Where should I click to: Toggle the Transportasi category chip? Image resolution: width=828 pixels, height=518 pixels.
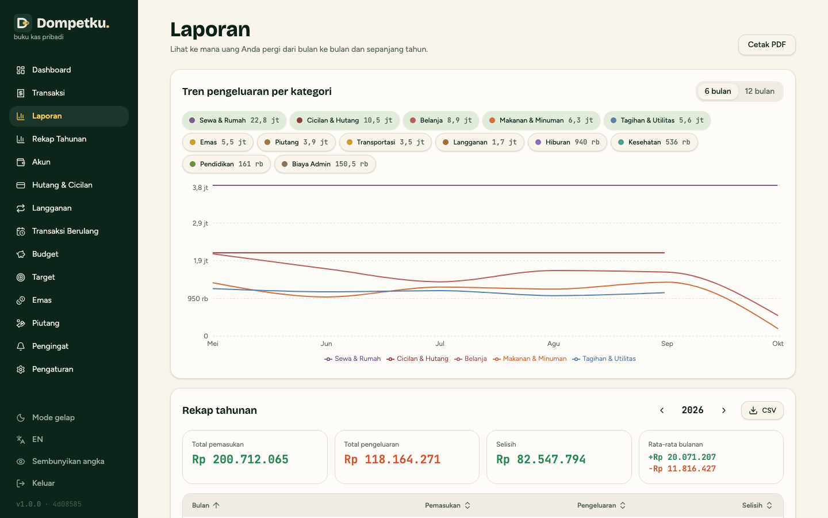[385, 142]
